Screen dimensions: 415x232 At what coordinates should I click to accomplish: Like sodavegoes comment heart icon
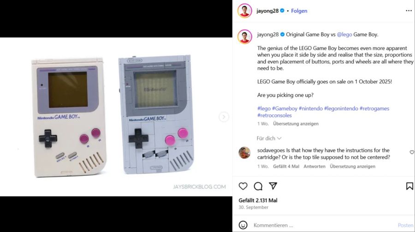pos(412,152)
